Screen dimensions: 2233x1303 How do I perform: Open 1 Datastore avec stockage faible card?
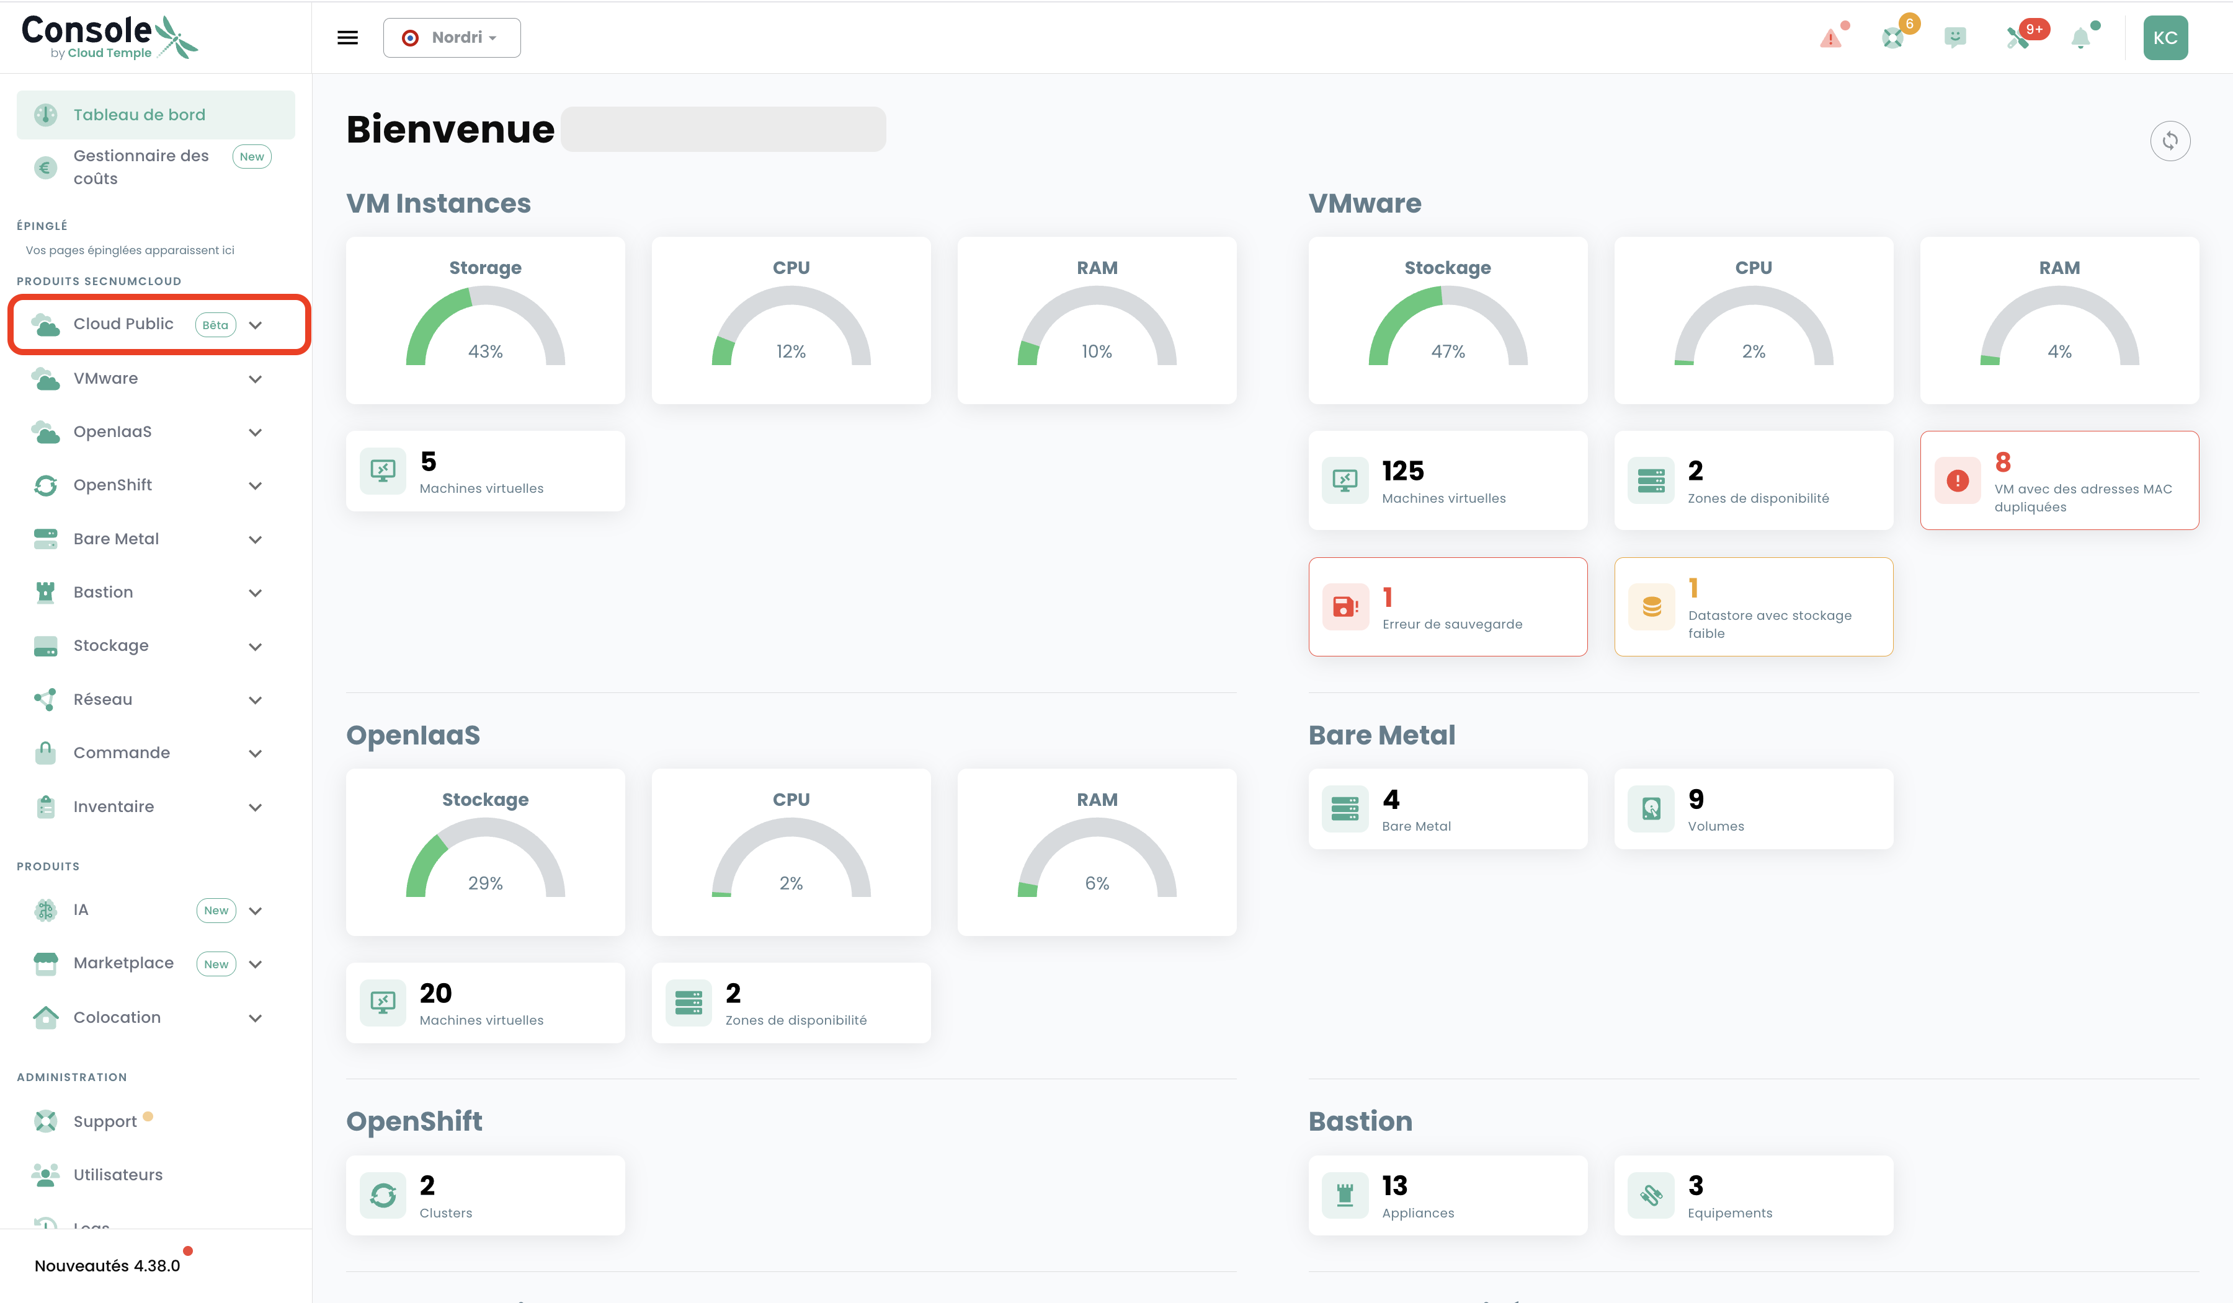(1754, 607)
